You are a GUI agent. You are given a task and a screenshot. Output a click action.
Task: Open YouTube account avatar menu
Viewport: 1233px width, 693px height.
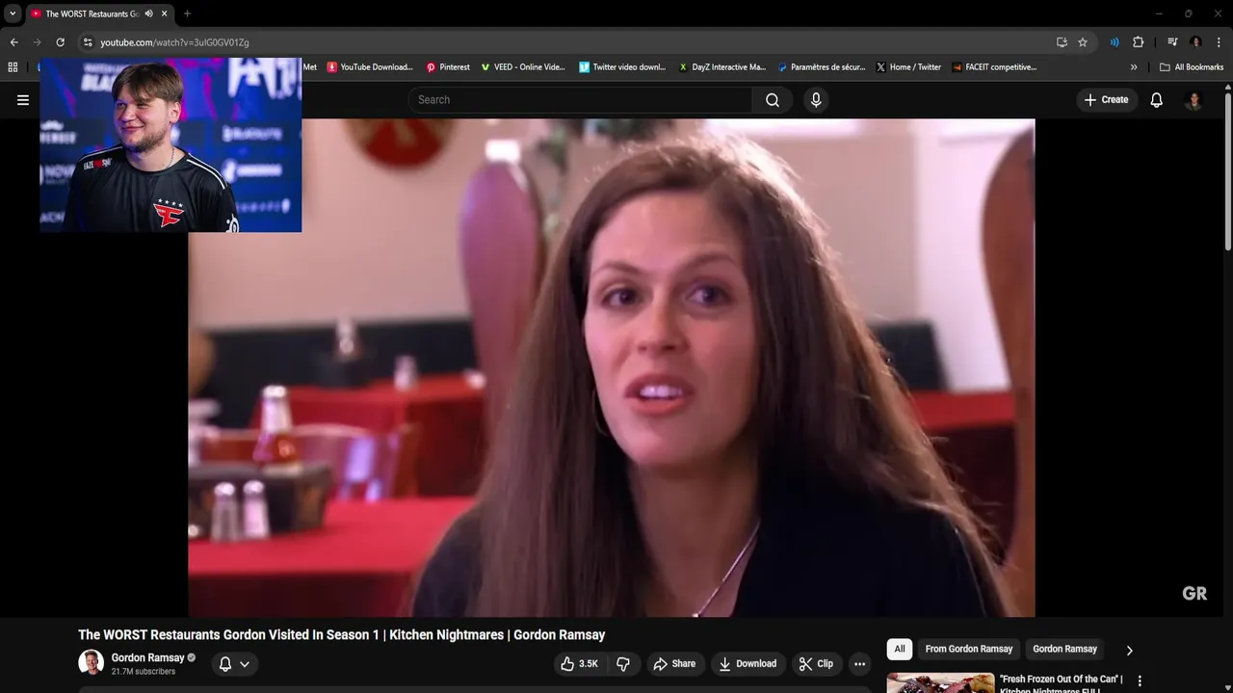(x=1194, y=100)
